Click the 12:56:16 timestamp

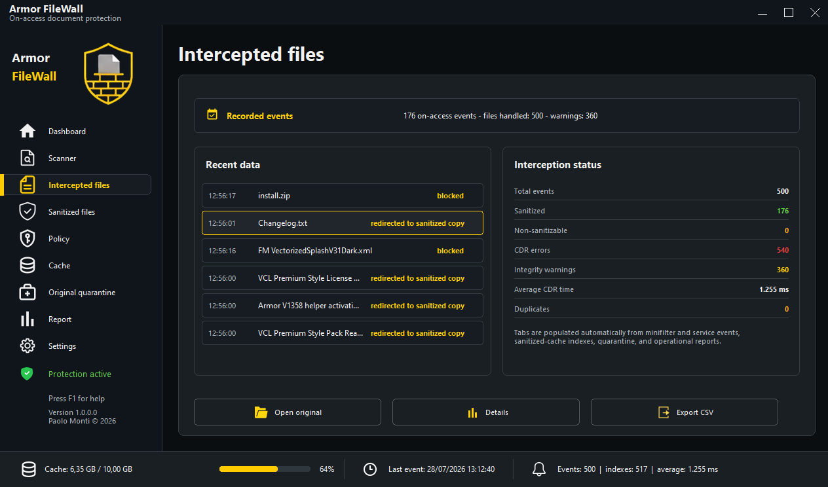(x=222, y=251)
